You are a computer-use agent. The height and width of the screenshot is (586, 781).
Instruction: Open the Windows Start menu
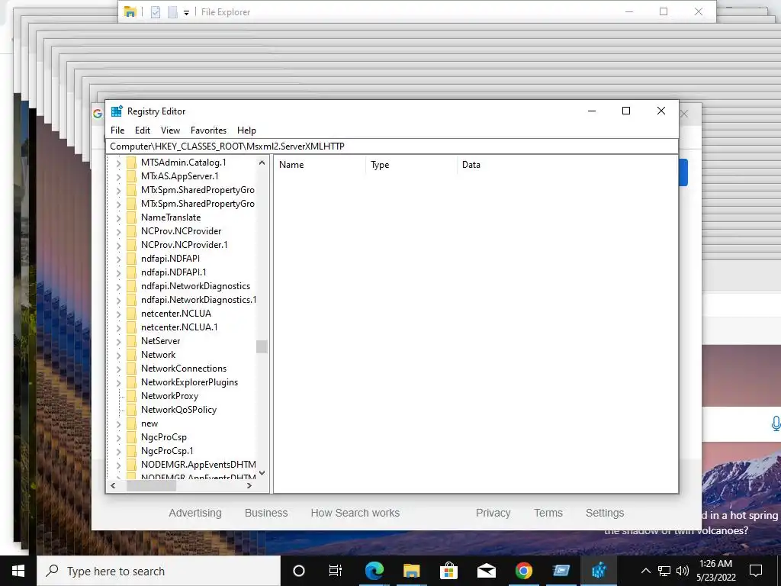pyautogui.click(x=18, y=571)
